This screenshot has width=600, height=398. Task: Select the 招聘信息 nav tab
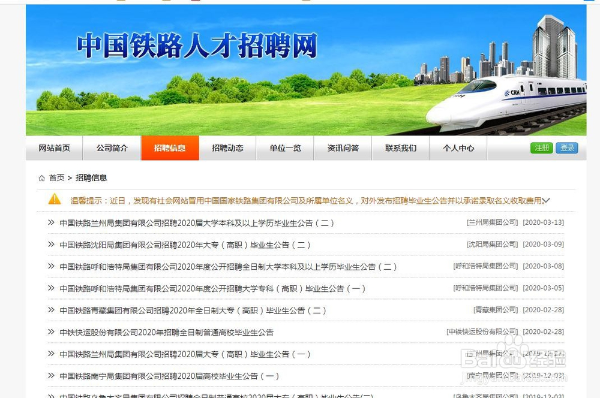pos(170,148)
